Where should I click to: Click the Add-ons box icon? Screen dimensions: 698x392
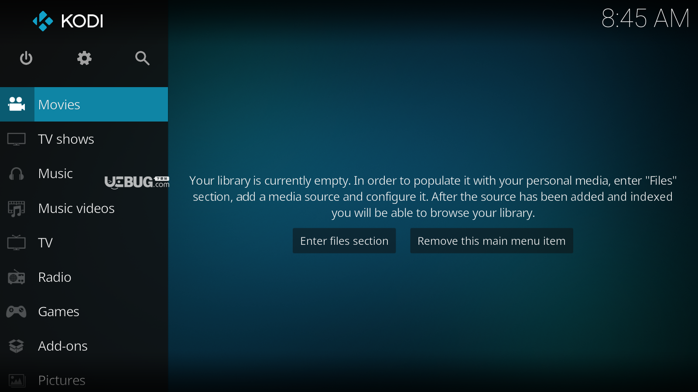[17, 346]
